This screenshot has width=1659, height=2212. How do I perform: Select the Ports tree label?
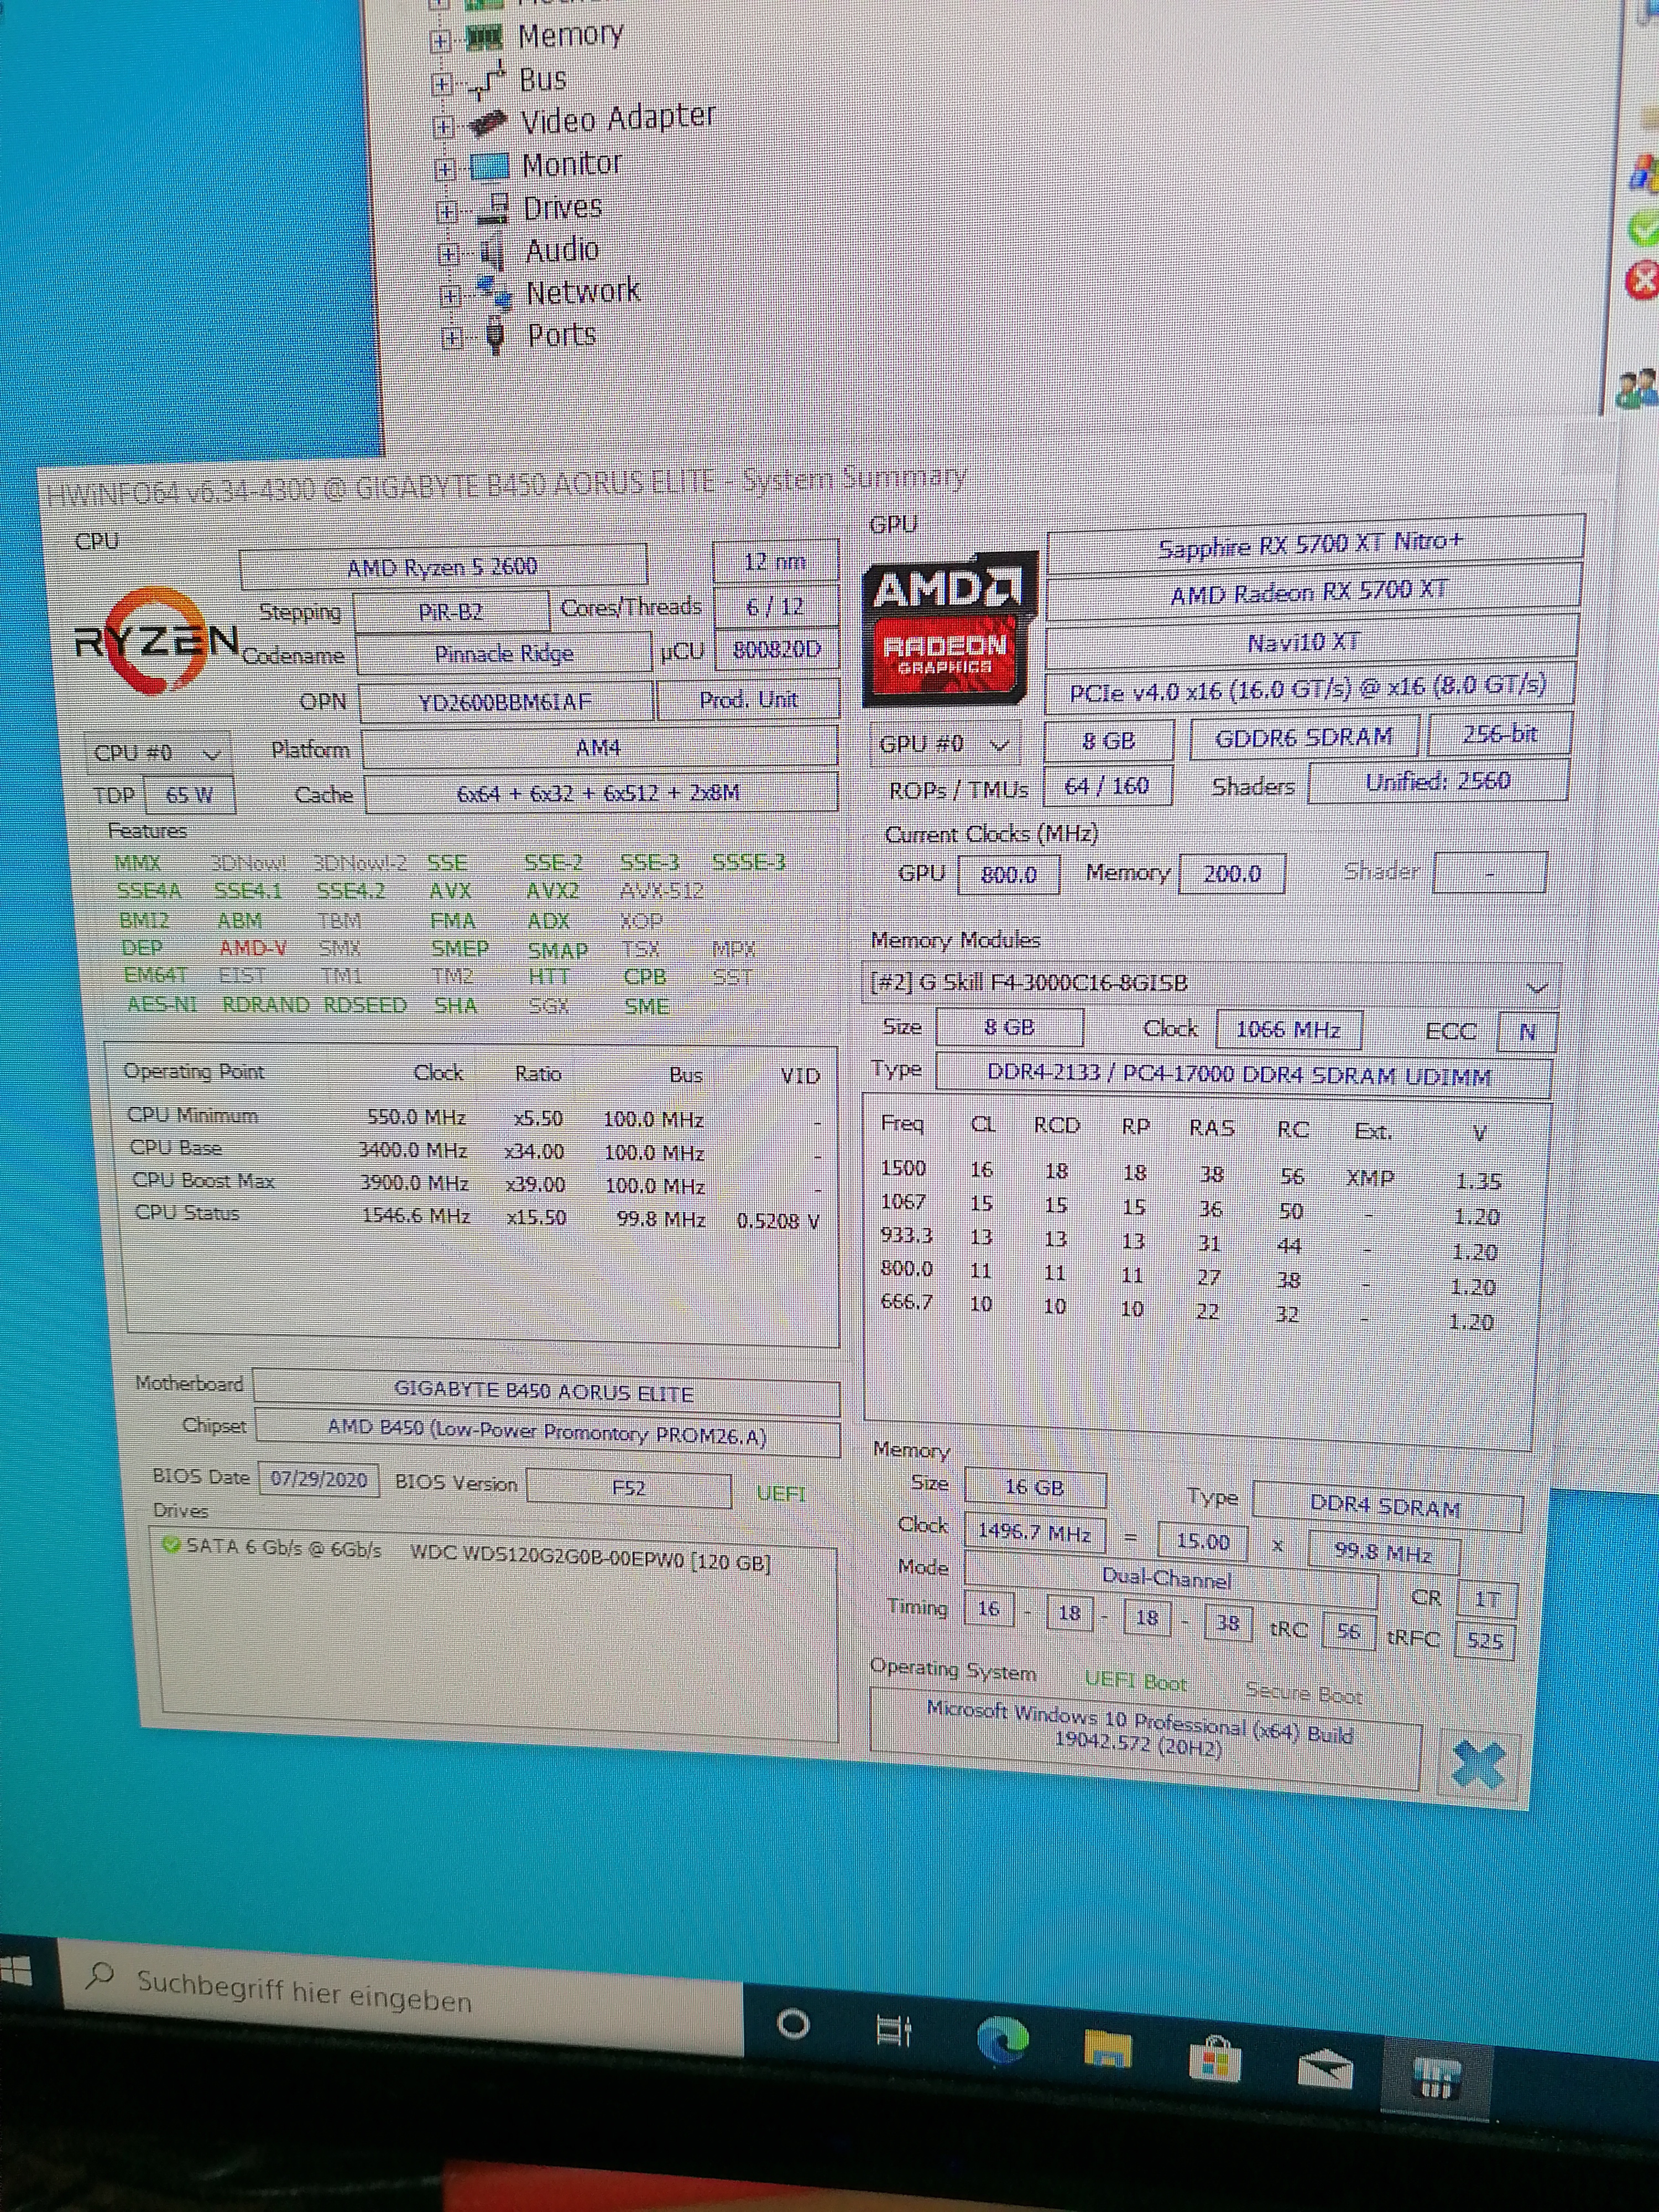click(x=562, y=335)
